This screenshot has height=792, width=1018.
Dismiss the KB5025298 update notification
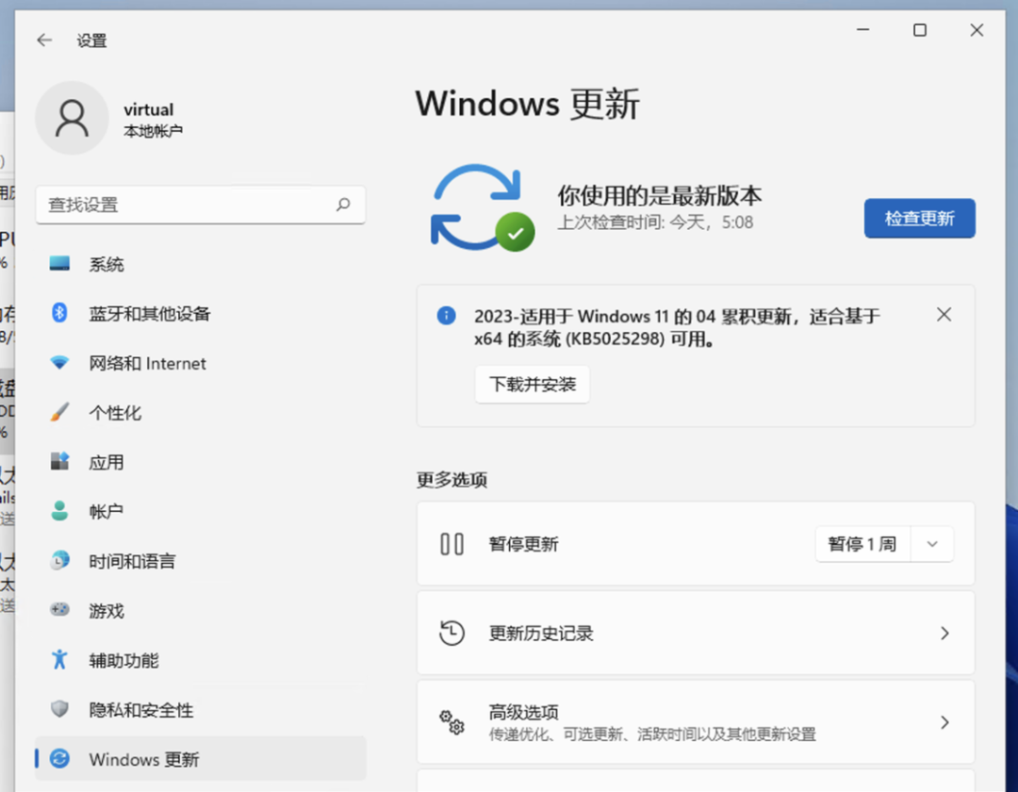[x=944, y=314]
